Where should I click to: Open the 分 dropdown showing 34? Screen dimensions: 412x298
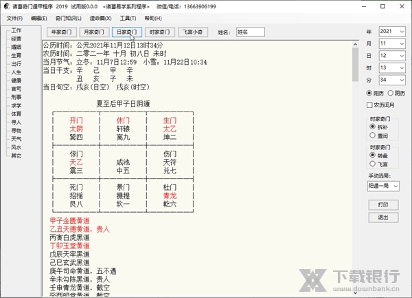[392, 80]
